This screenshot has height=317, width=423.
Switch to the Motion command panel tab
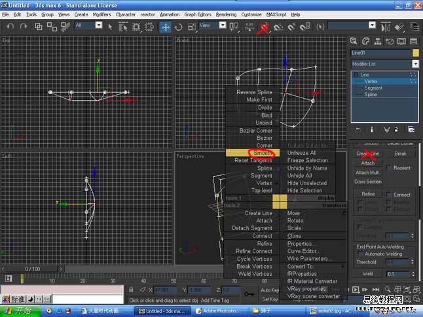point(390,41)
